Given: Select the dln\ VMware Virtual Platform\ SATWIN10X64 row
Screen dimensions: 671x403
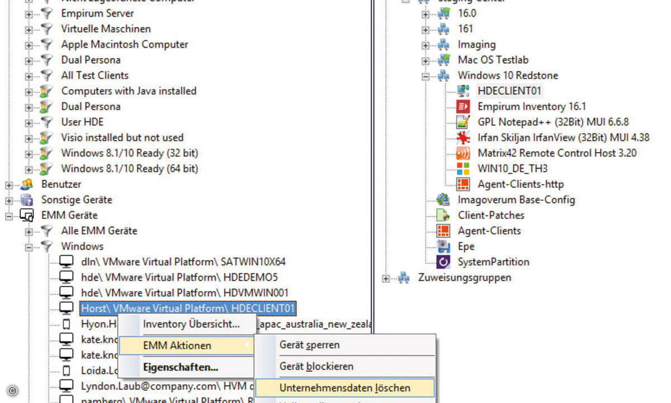Looking at the screenshot, I should point(183,261).
